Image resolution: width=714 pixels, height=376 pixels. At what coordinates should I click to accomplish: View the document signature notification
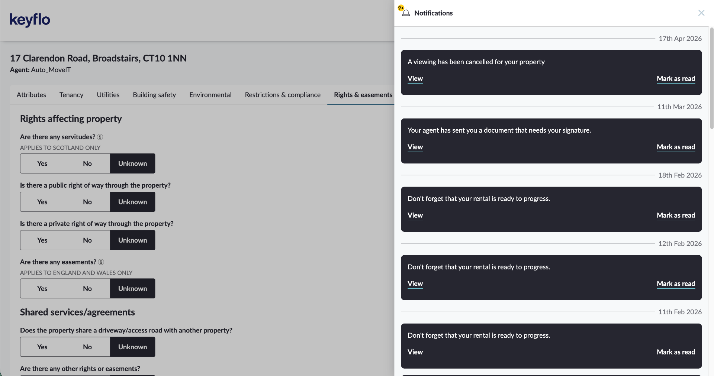pyautogui.click(x=415, y=147)
